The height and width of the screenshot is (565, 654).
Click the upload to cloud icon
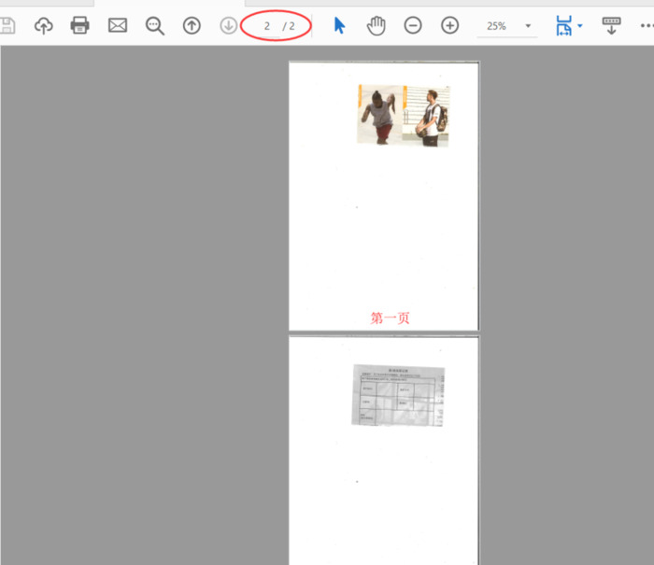[44, 25]
